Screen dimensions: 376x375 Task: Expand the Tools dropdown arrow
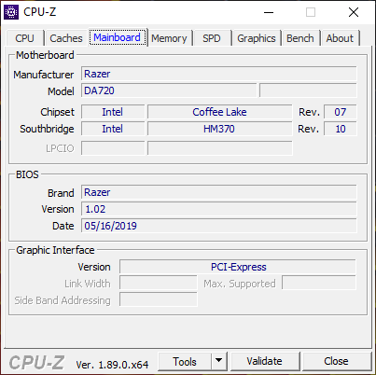pyautogui.click(x=219, y=362)
